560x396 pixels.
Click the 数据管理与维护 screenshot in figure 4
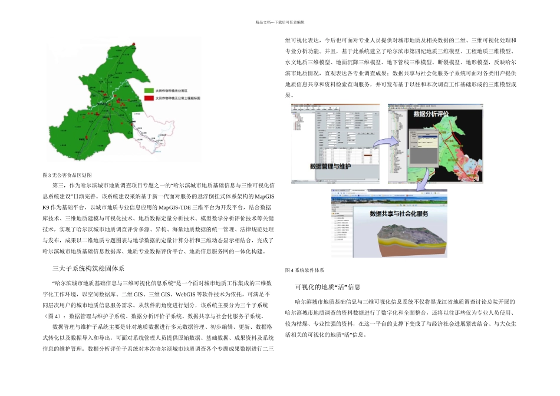pyautogui.click(x=335, y=143)
